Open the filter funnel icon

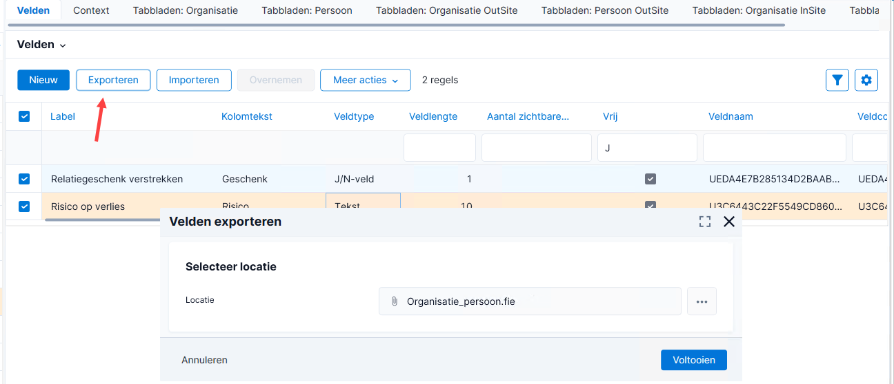(837, 80)
